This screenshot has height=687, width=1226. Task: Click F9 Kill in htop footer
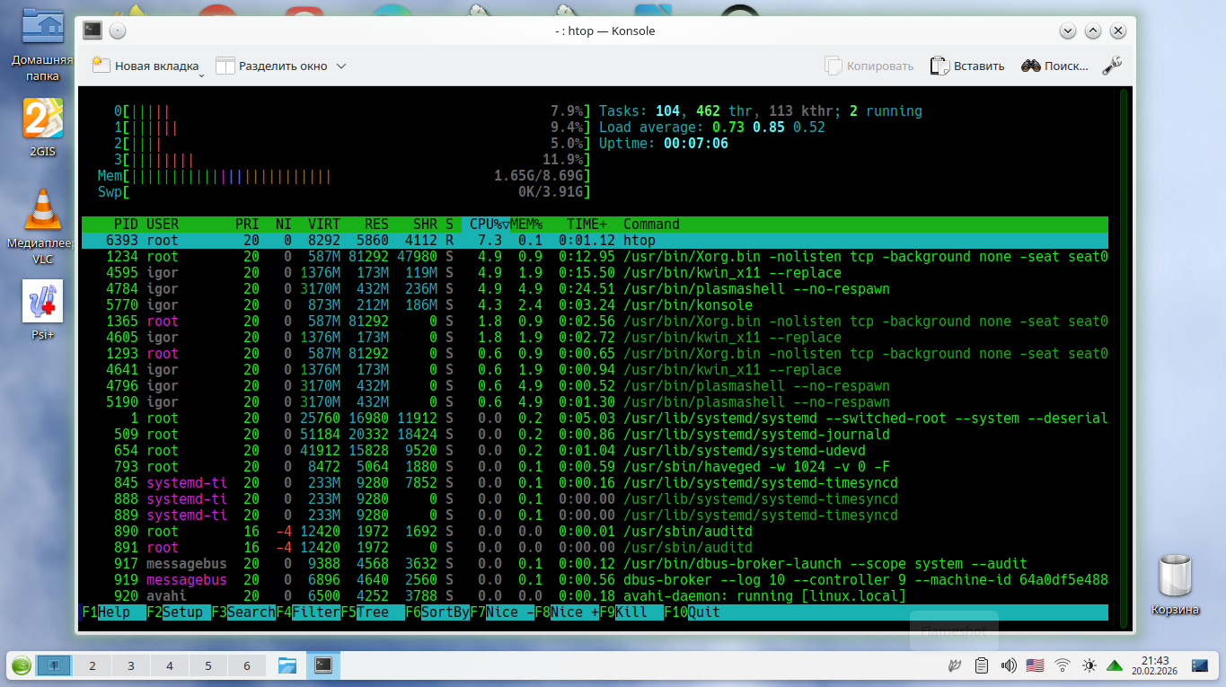(632, 612)
